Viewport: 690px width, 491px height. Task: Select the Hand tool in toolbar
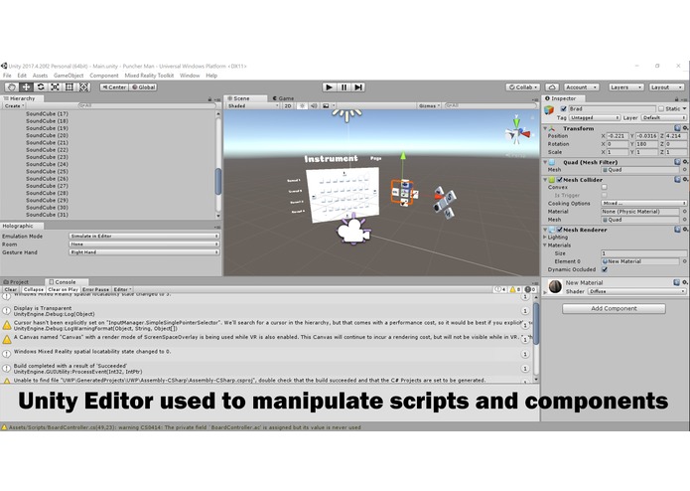12,87
